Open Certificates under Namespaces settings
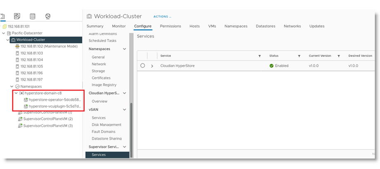This screenshot has width=380, height=169. [101, 78]
